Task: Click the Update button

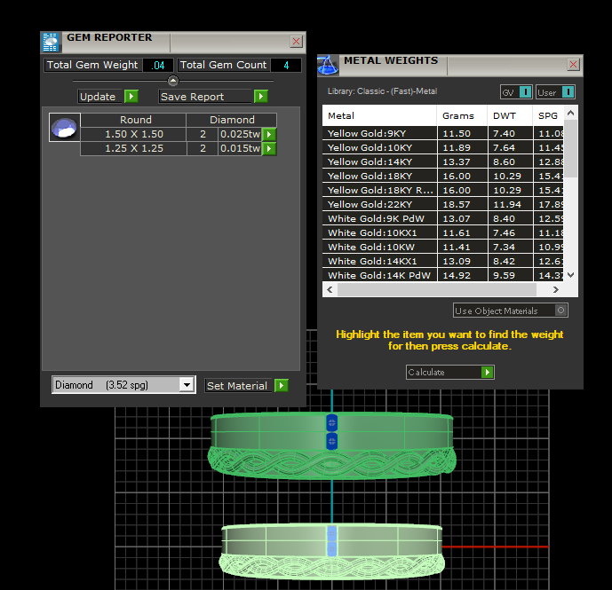Action: (107, 97)
